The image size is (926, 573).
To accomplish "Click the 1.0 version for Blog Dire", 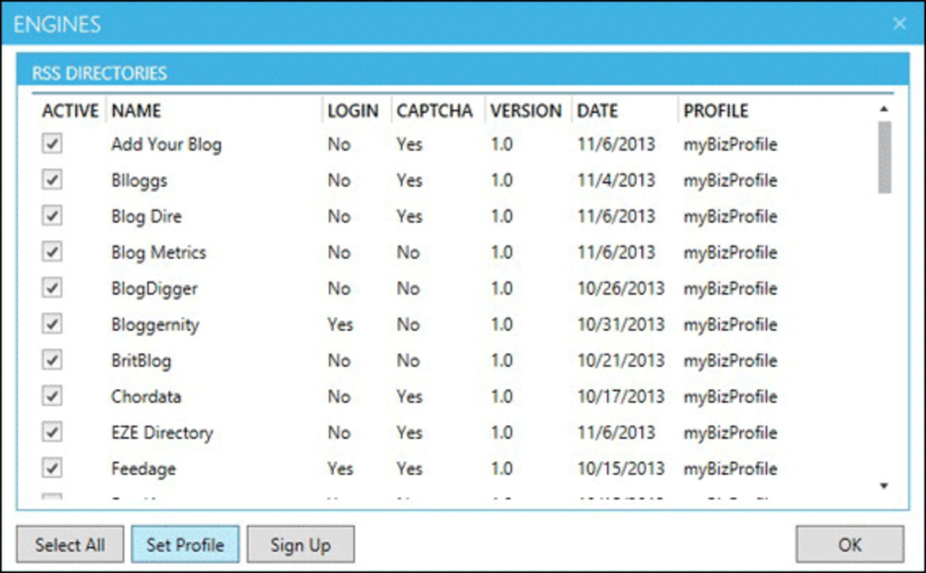I will coord(502,216).
